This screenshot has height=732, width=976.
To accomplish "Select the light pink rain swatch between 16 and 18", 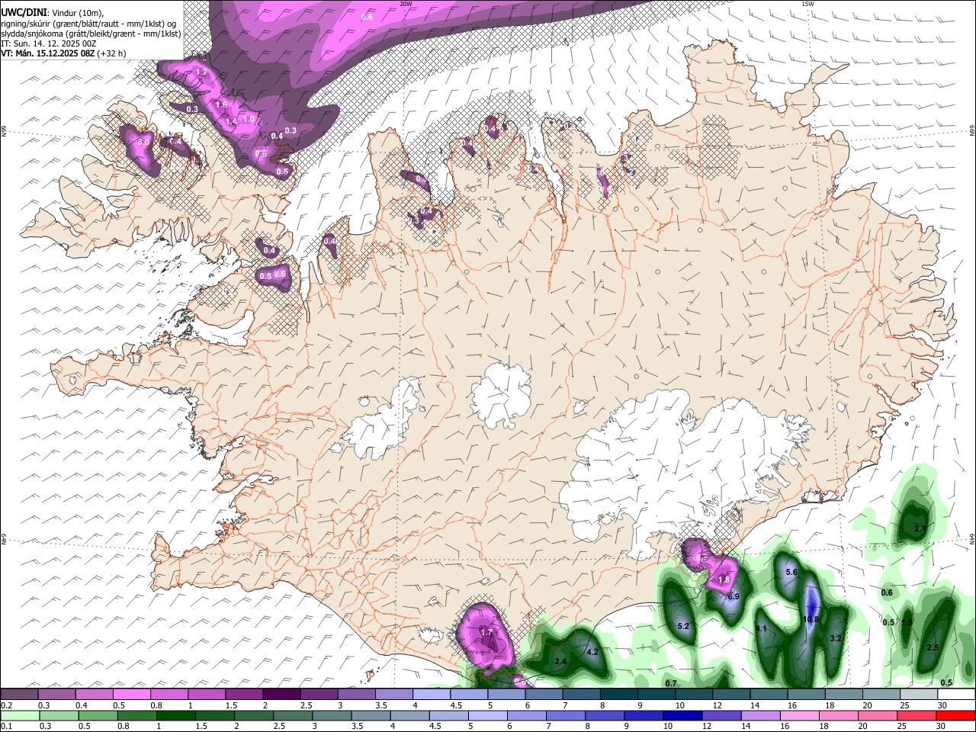I will [x=799, y=715].
